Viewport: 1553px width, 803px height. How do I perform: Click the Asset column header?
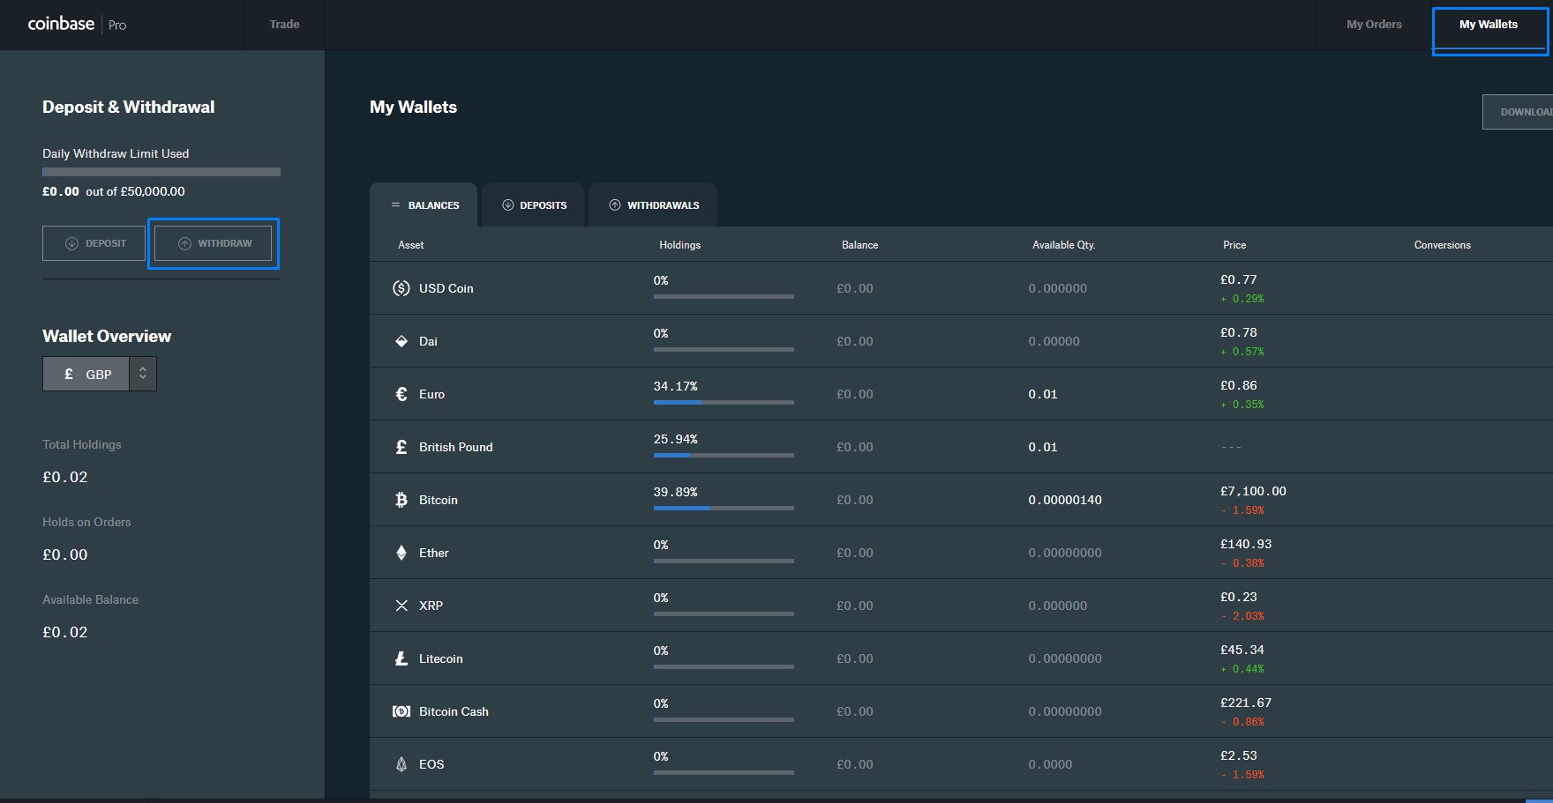[410, 245]
